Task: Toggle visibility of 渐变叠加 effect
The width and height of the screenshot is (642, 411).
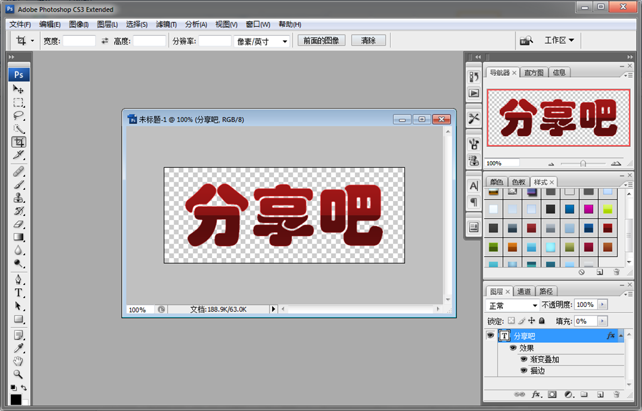Action: tap(524, 360)
